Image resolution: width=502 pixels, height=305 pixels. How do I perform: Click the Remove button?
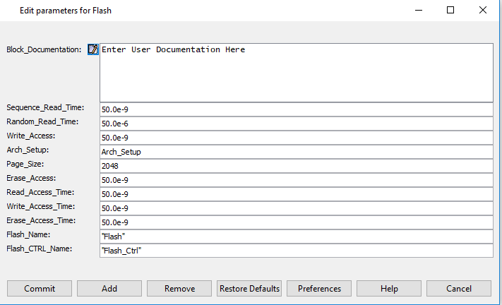point(179,288)
